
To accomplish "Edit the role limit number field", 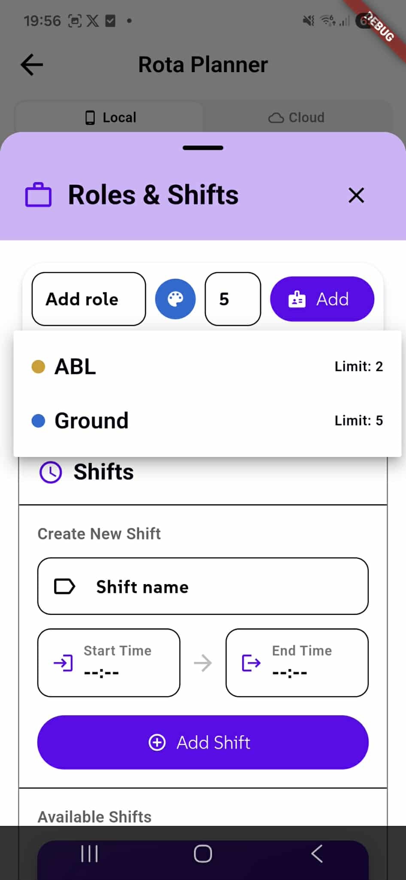I will (233, 299).
